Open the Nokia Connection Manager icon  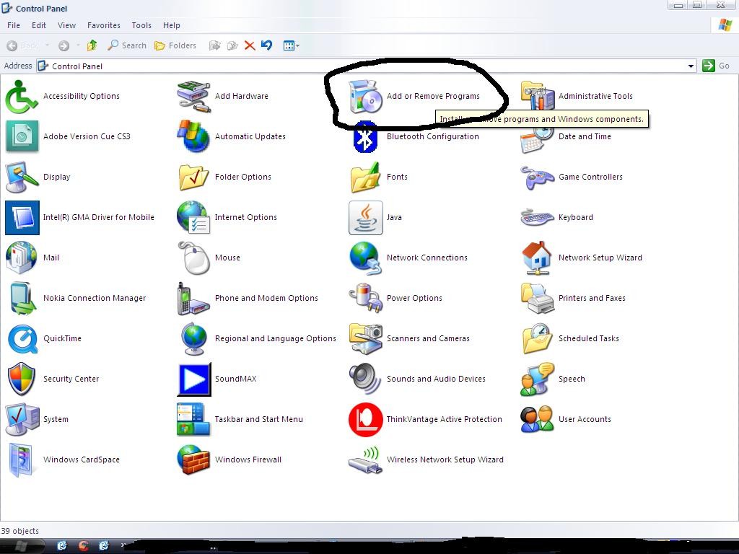[x=22, y=298]
